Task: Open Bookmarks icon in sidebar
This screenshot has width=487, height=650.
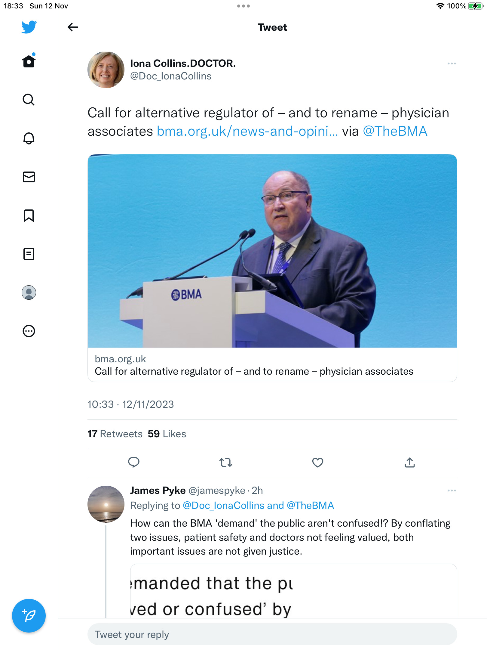Action: pos(29,215)
